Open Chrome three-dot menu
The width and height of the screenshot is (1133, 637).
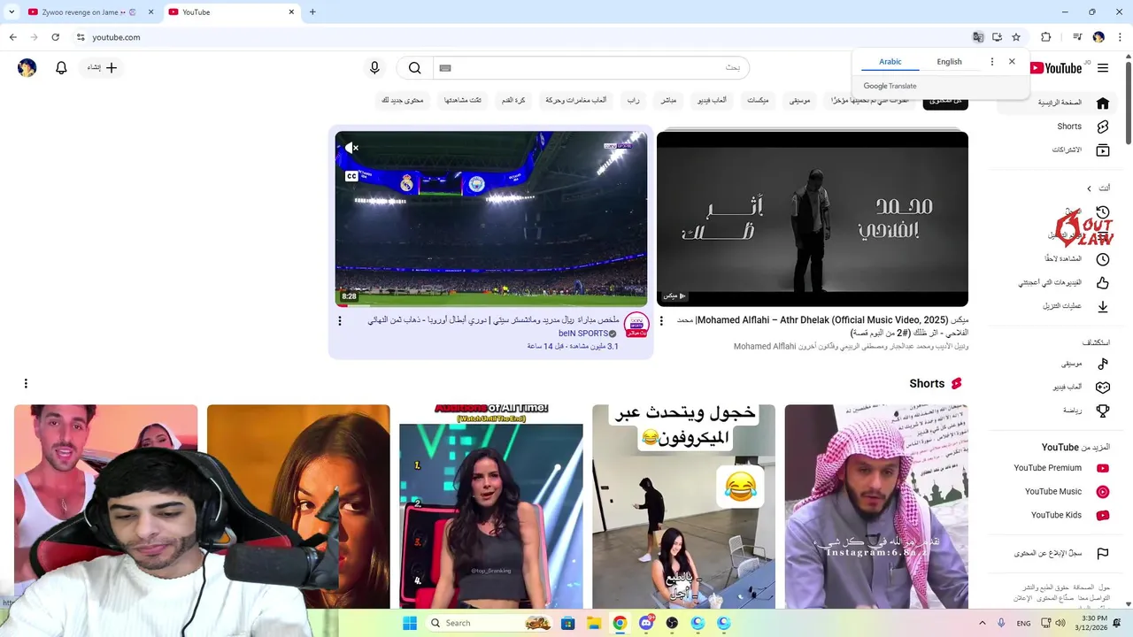click(1119, 37)
